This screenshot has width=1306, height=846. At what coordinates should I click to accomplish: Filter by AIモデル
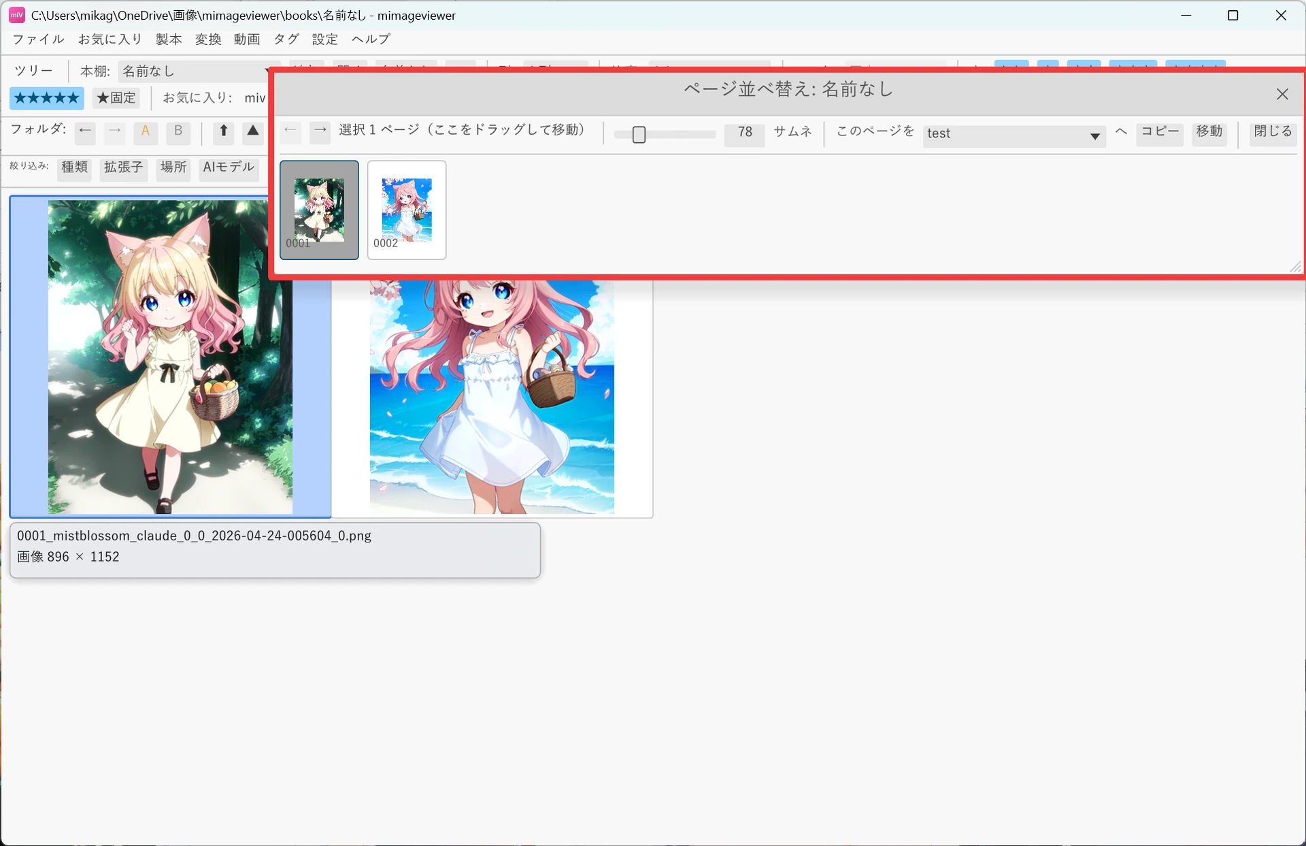(229, 168)
